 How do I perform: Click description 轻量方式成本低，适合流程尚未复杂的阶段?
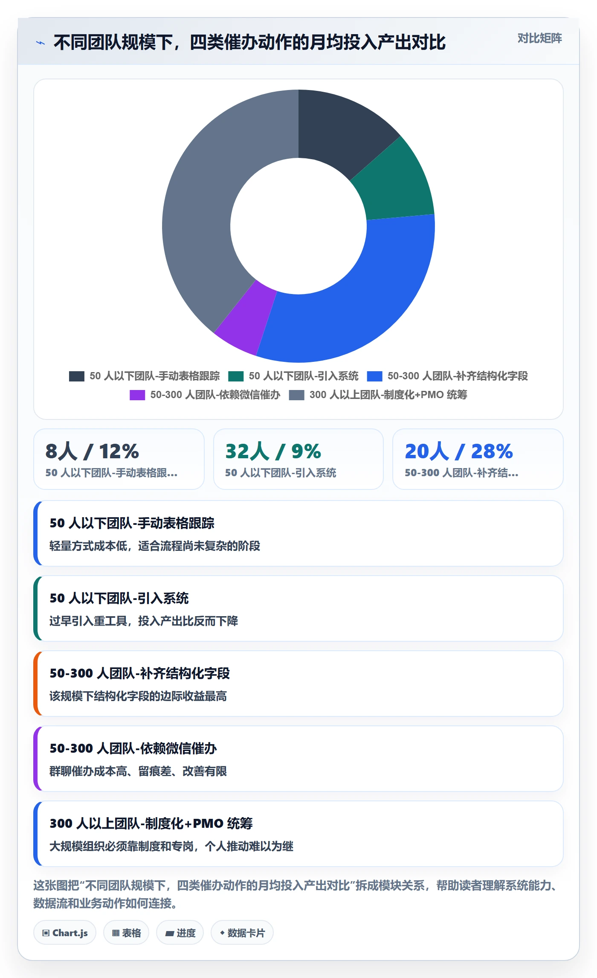pos(155,546)
